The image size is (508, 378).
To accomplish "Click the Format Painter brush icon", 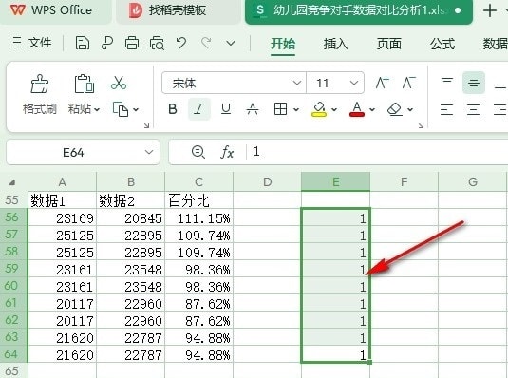I will pyautogui.click(x=40, y=84).
